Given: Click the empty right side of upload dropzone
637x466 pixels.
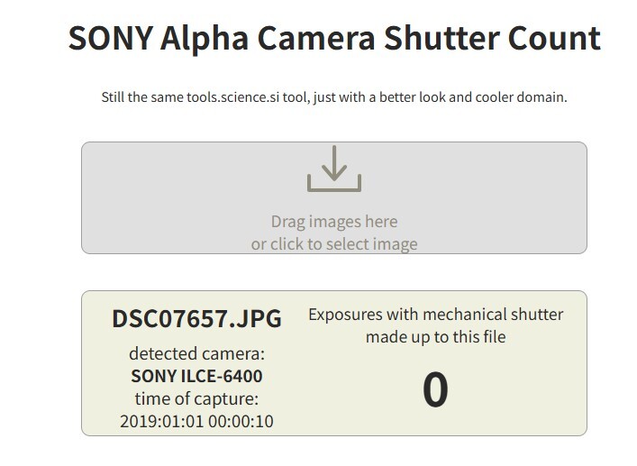Looking at the screenshot, I should coord(514,197).
